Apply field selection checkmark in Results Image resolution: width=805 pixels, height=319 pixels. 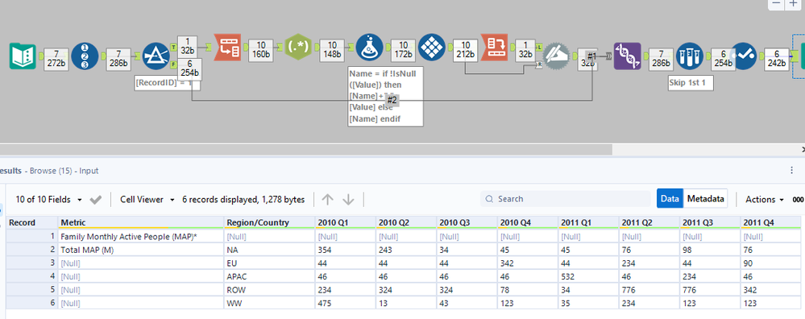point(96,200)
